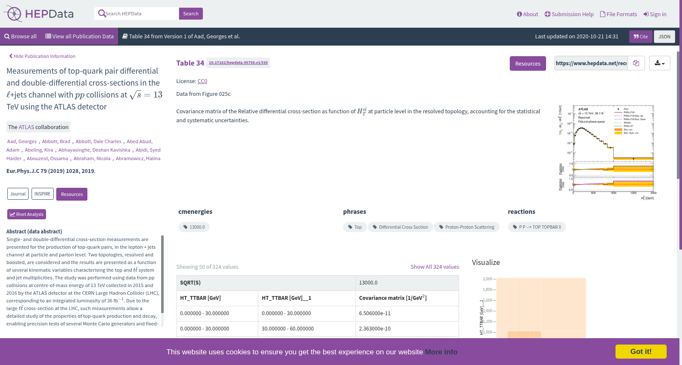Image resolution: width=682 pixels, height=365 pixels.
Task: Open the ATLAS collaboration link
Action: click(26, 127)
